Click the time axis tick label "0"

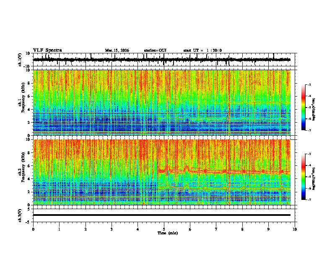pos(33,229)
